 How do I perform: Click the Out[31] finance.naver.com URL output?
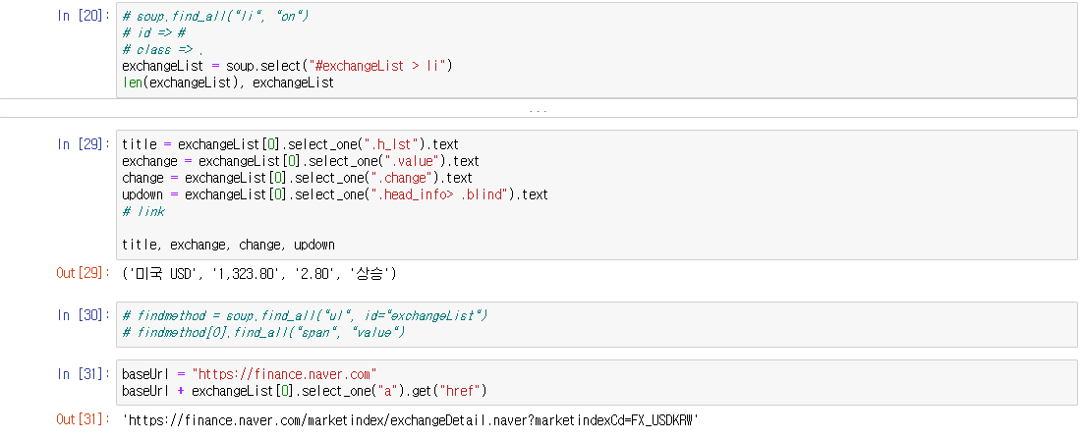[x=411, y=419]
